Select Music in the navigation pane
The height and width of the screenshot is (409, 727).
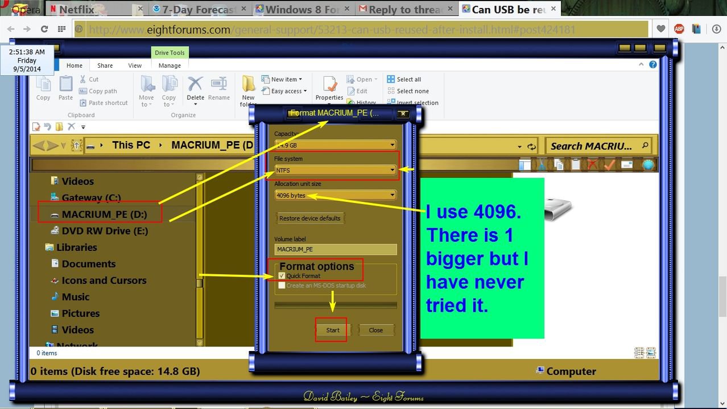tap(70, 297)
